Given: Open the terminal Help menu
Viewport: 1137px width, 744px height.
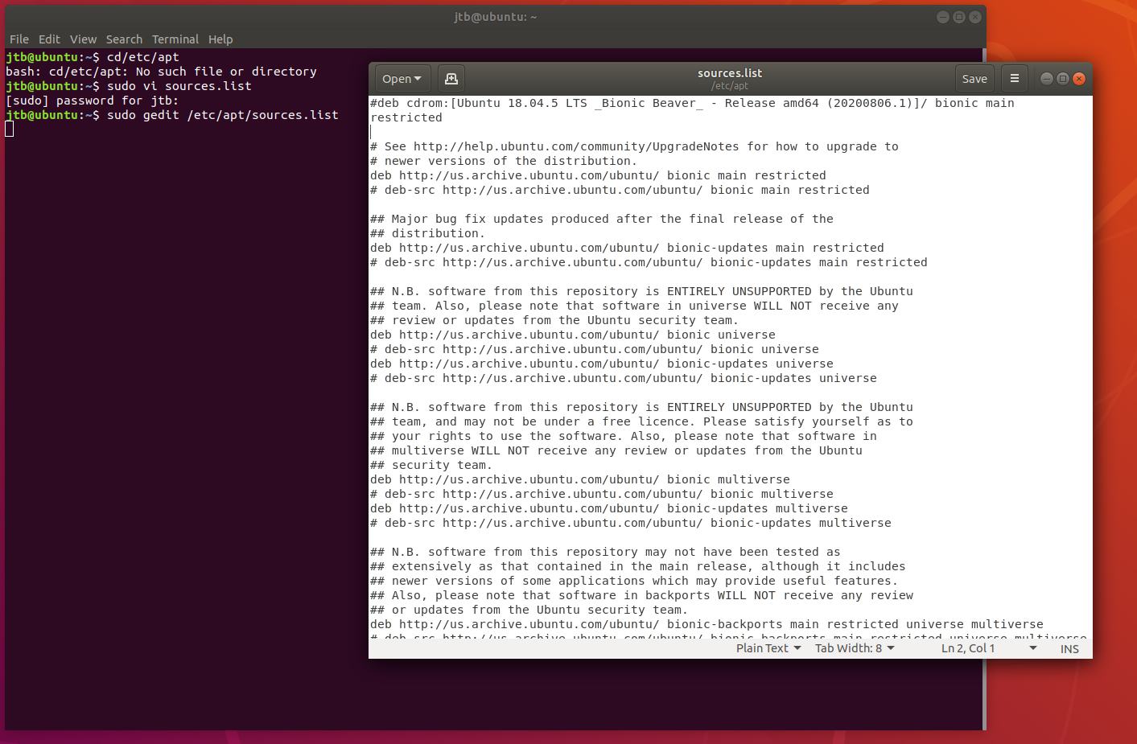Looking at the screenshot, I should click(x=220, y=39).
